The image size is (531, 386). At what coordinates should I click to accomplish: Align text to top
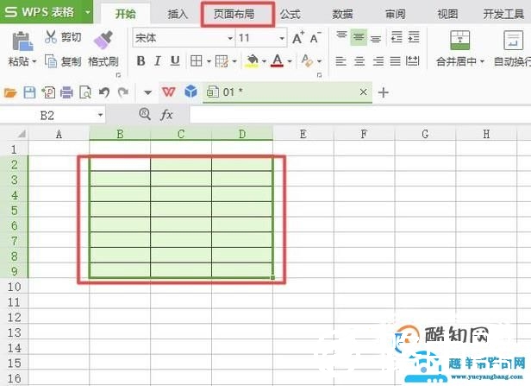click(x=341, y=35)
